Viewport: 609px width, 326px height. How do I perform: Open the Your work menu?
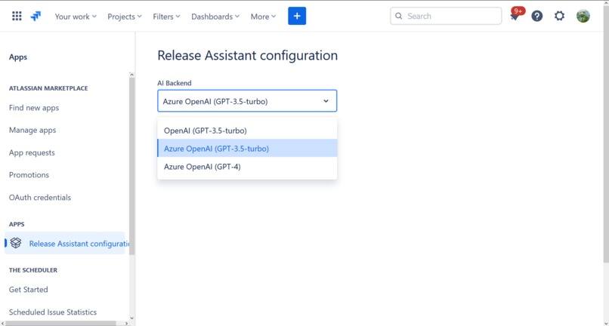click(76, 17)
